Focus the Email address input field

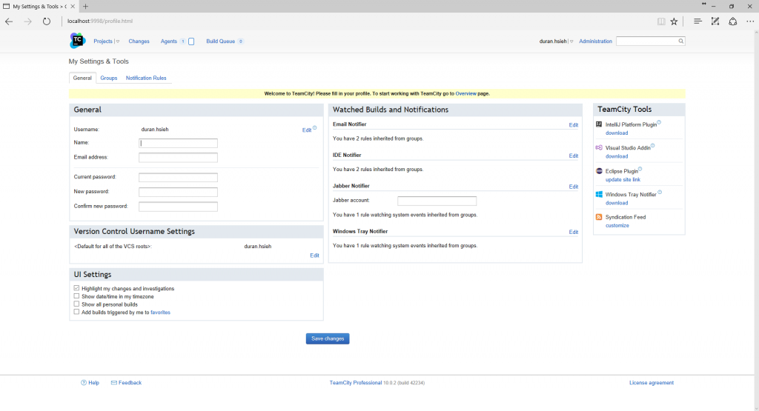pos(178,158)
